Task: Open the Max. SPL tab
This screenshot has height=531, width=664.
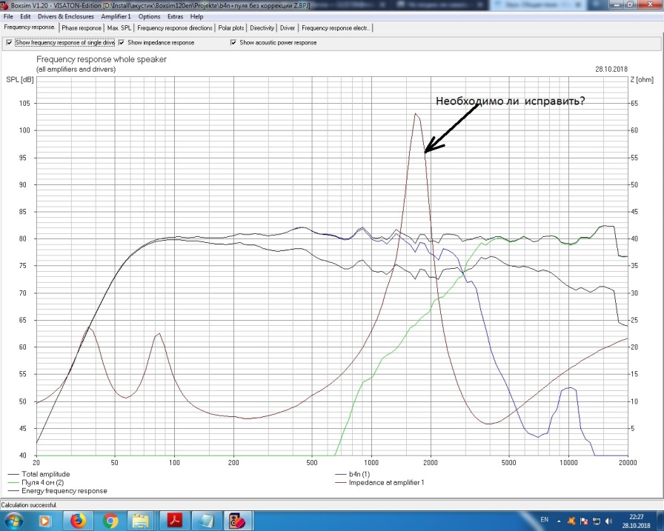Action: 119,28
